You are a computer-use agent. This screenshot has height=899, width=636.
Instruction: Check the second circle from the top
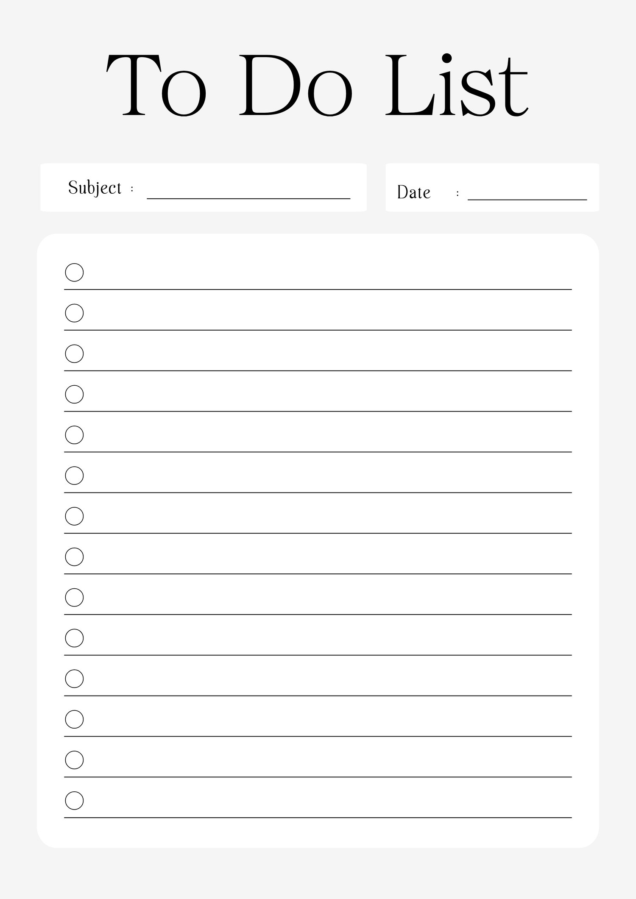click(74, 313)
